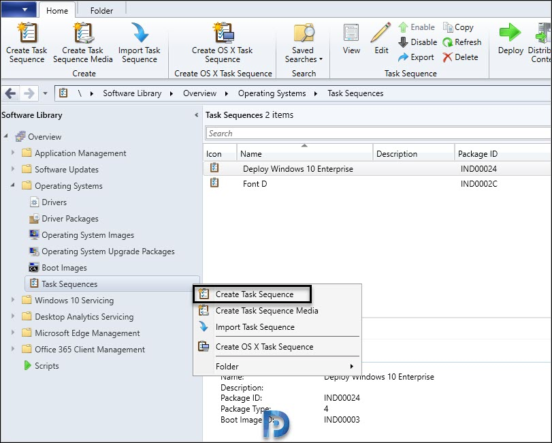Collapse Operating Systems tree node
Screen dimensions: 552x443
13,185
